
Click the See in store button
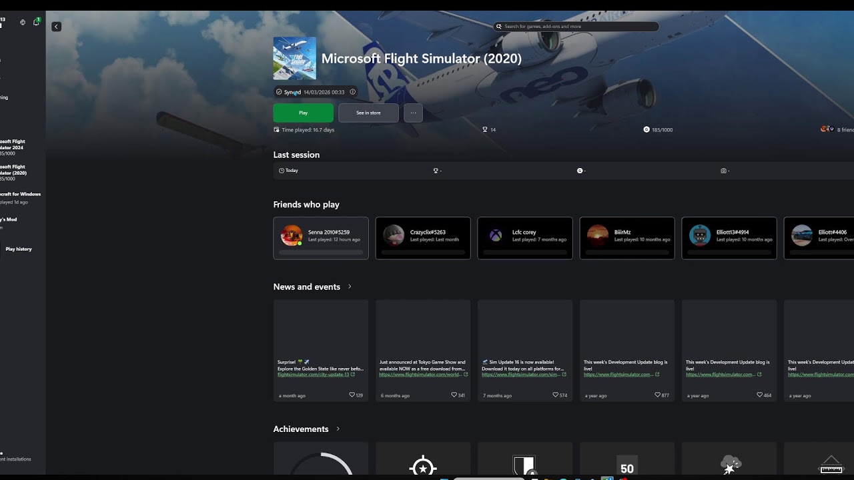point(368,113)
